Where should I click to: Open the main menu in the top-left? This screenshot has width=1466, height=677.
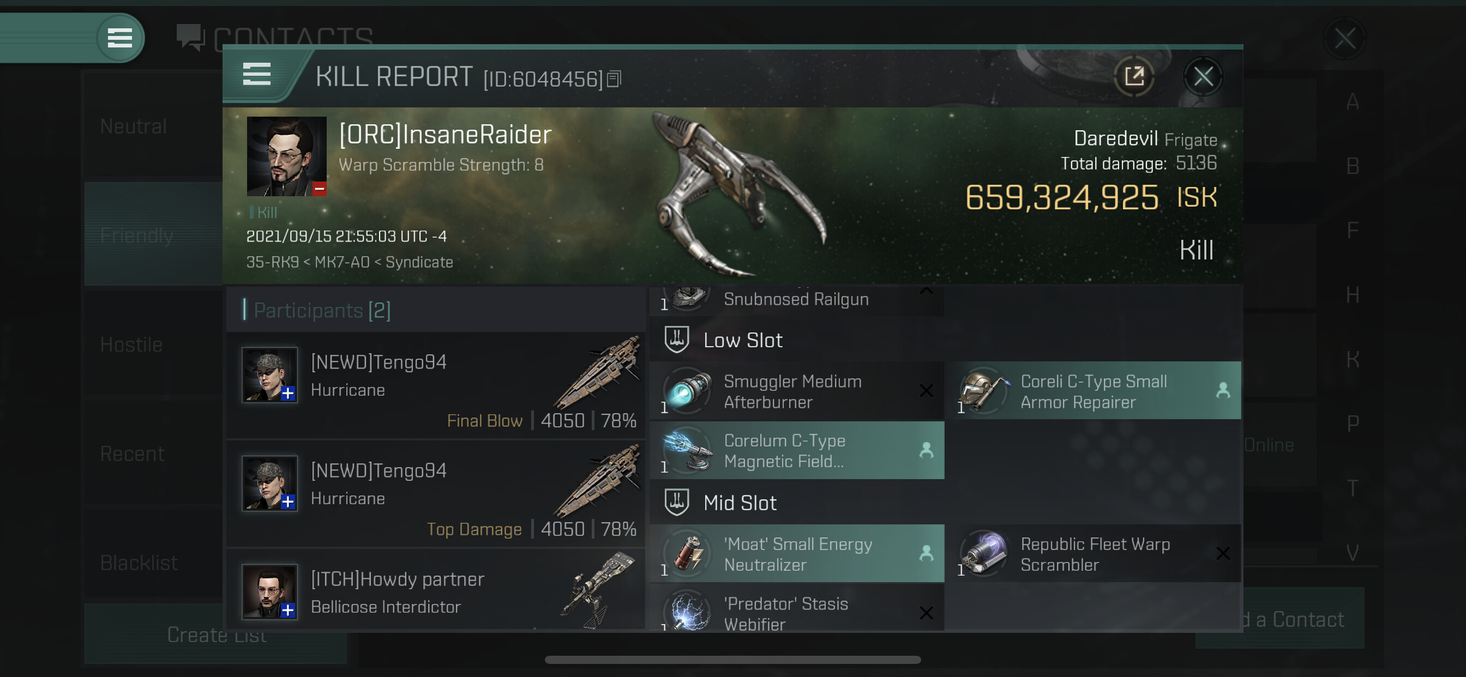point(119,38)
